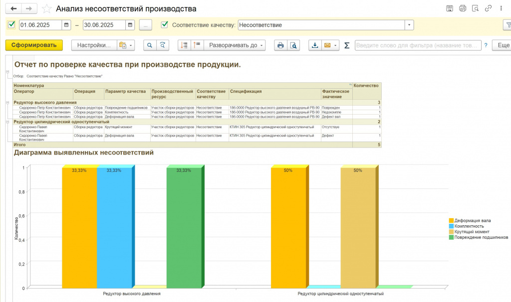Image resolution: width=511 pixels, height=302 pixels.
Task: Select the Производственный ресурс column header
Action: (173, 94)
